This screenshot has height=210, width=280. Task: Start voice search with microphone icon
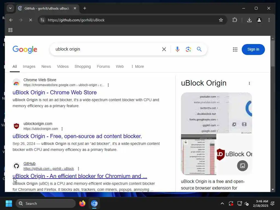click(177, 49)
